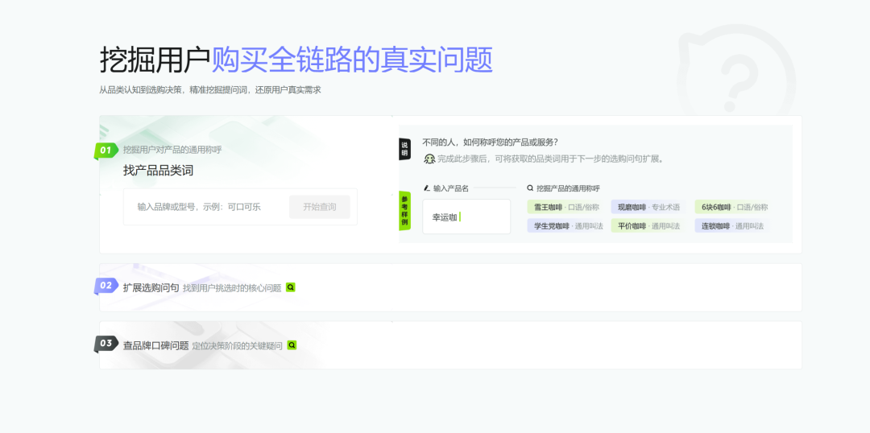Select the 雪王咖啡 tag
The image size is (870, 433).
point(565,208)
